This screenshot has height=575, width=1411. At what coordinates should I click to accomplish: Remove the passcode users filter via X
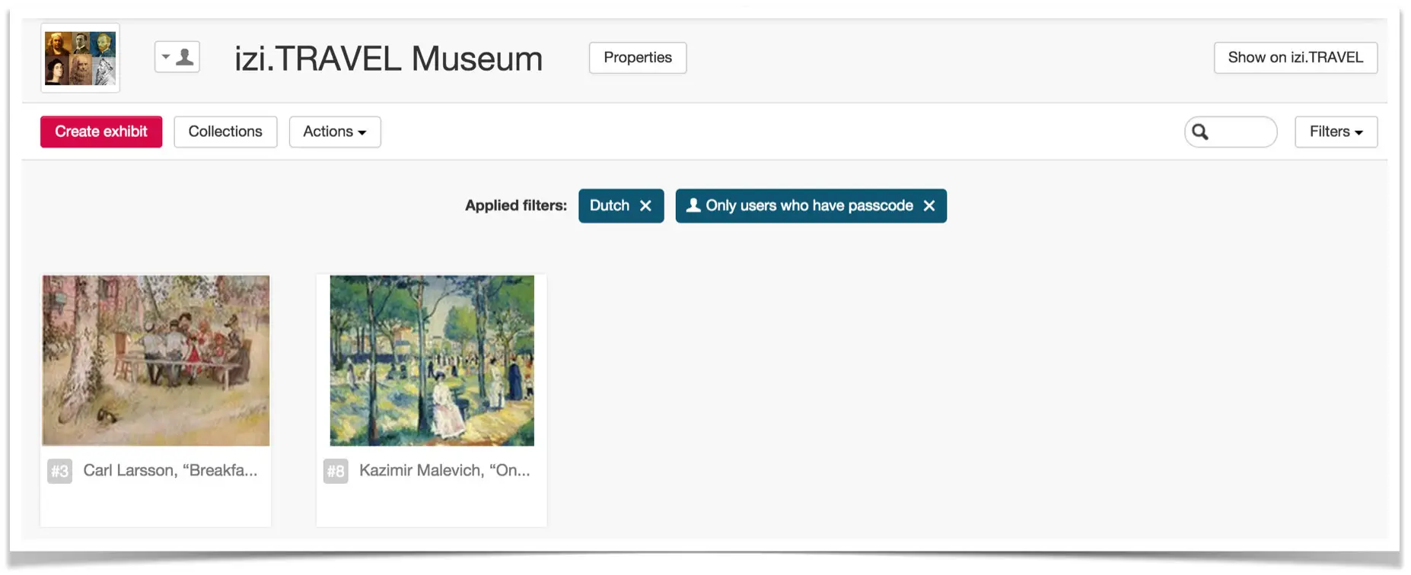[x=928, y=206]
